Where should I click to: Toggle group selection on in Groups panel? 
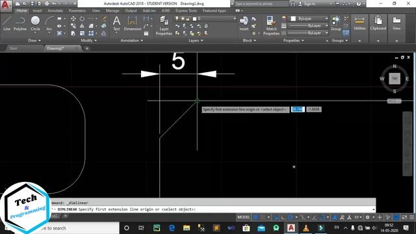[x=346, y=33]
